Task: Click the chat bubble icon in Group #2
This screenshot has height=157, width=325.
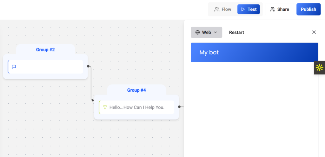Action: 14,67
